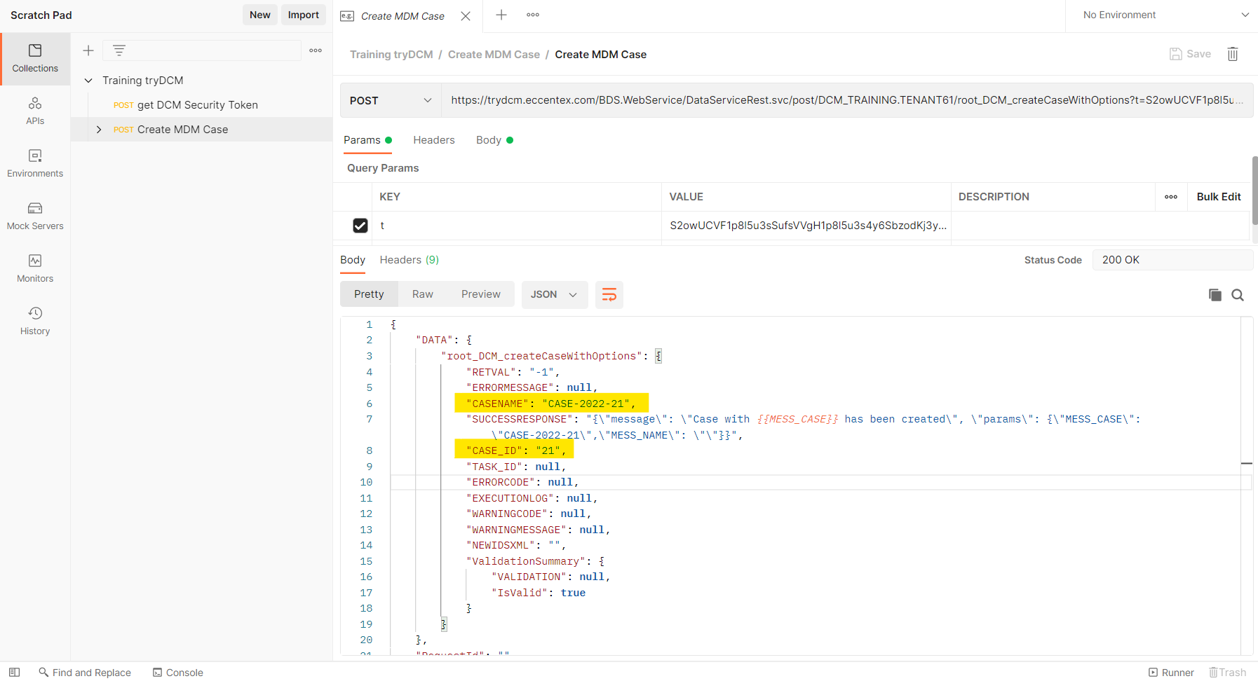Open query params column options menu
The image size is (1258, 681).
1171,197
